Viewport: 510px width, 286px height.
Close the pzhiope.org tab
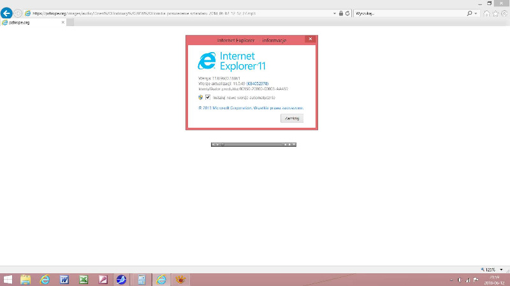(x=62, y=22)
